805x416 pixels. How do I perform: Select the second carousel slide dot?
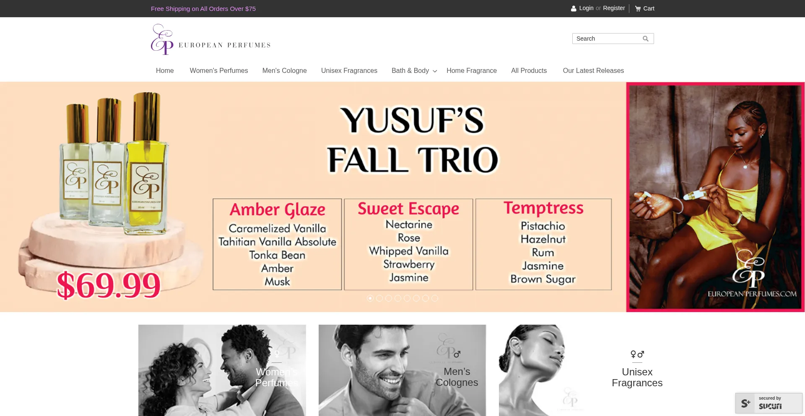point(379,298)
